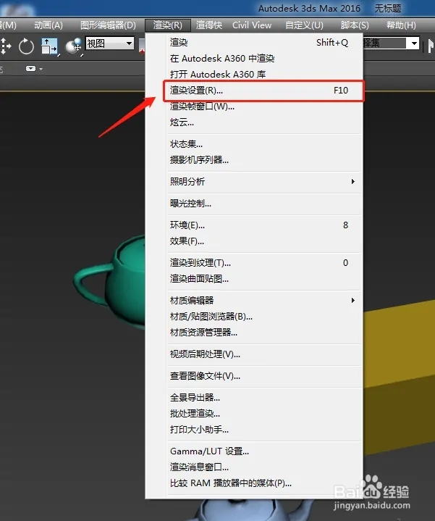
Task: Select the Scale tool in the toolbar
Action: tap(49, 46)
